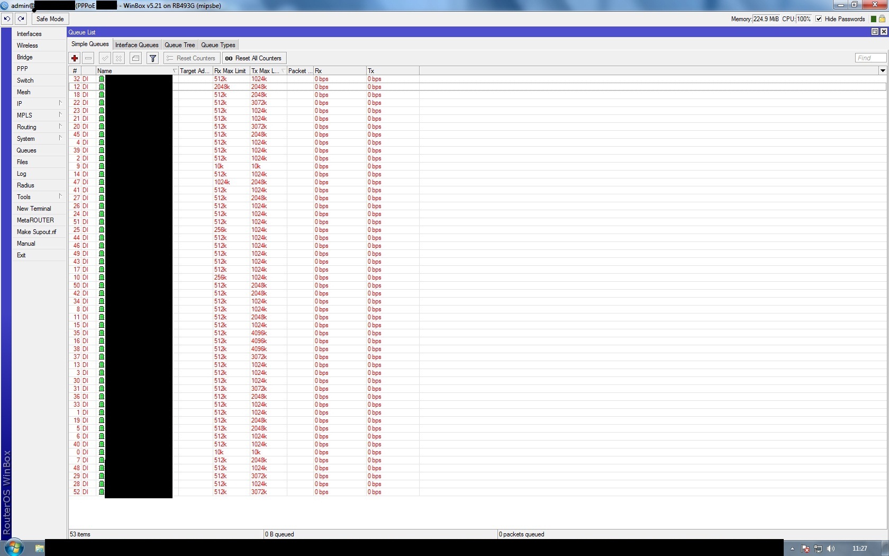
Task: Click the 1024k Rx Max Limit in row 47
Action: [222, 182]
